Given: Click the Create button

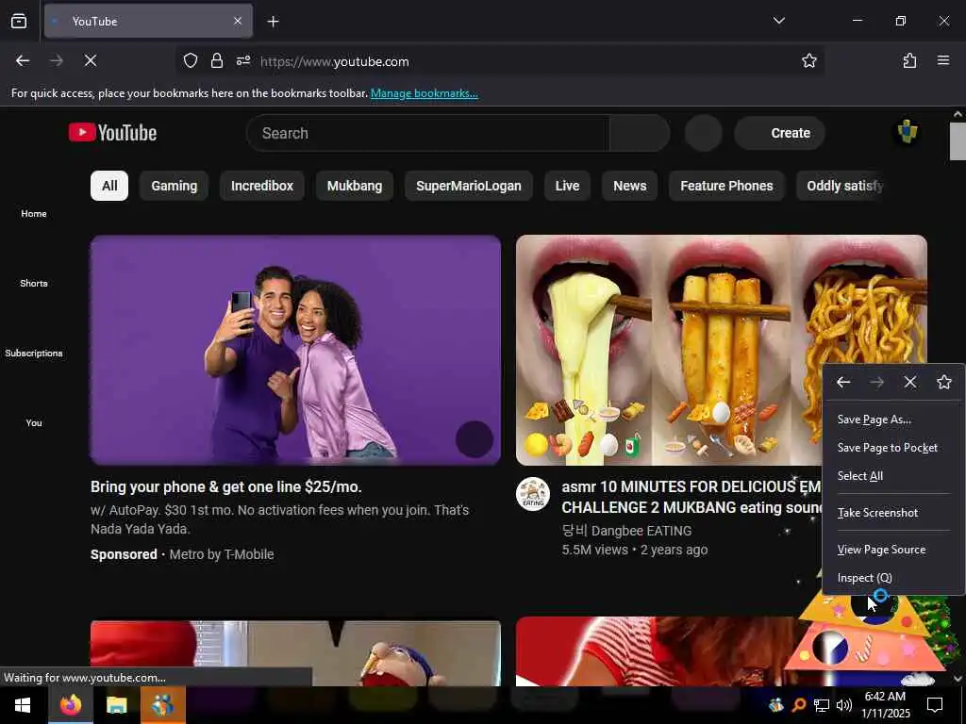Looking at the screenshot, I should 779,133.
